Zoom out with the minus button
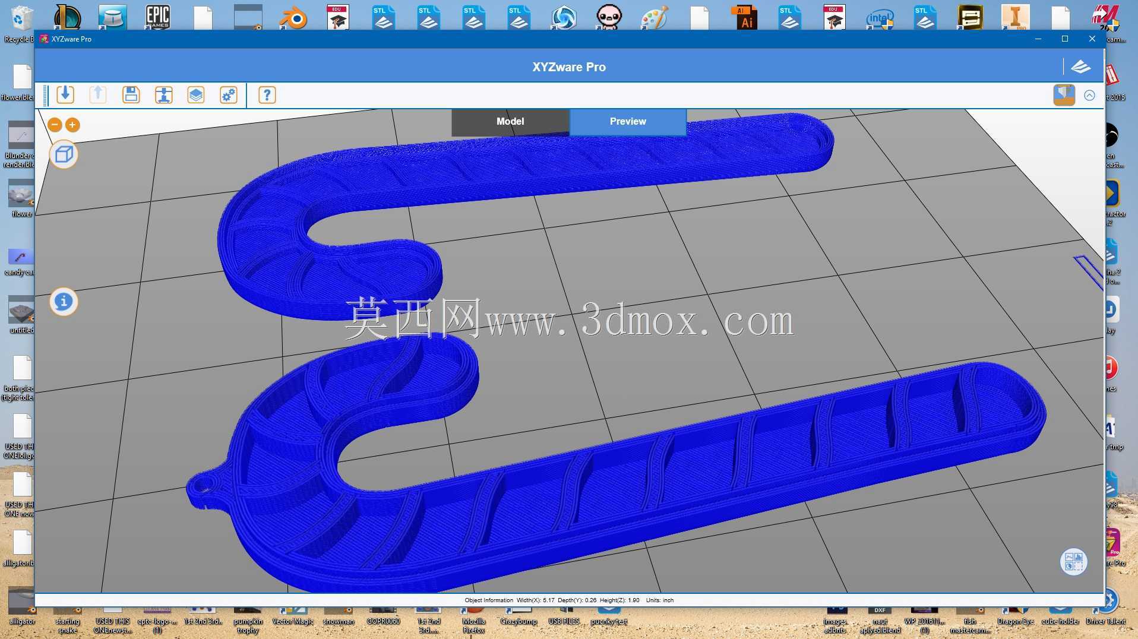1138x639 pixels. click(x=55, y=125)
